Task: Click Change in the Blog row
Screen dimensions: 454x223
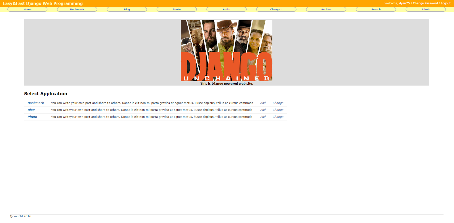Action: coord(278,110)
